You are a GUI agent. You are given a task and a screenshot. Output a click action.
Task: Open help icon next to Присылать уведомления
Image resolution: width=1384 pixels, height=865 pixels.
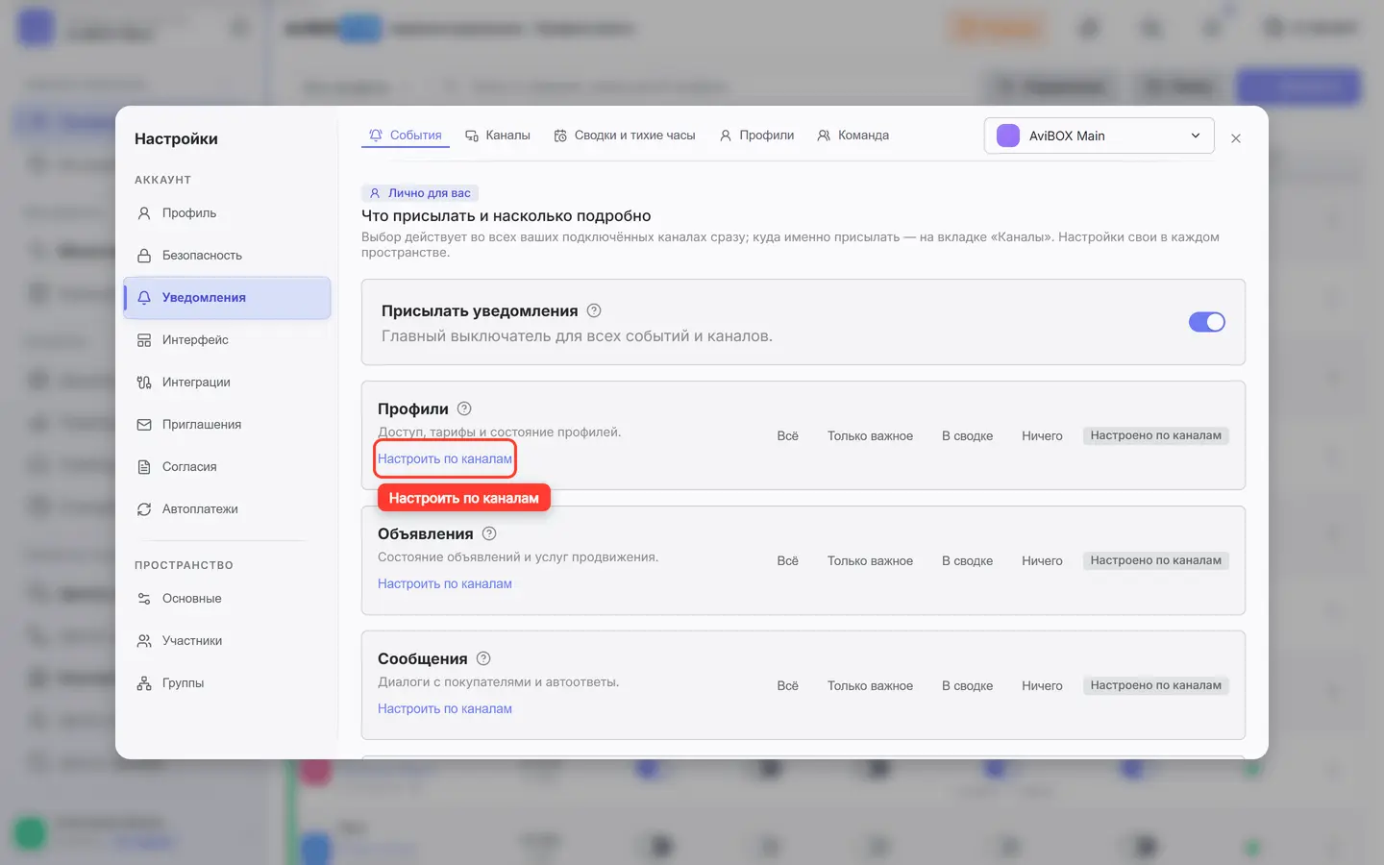coord(594,310)
